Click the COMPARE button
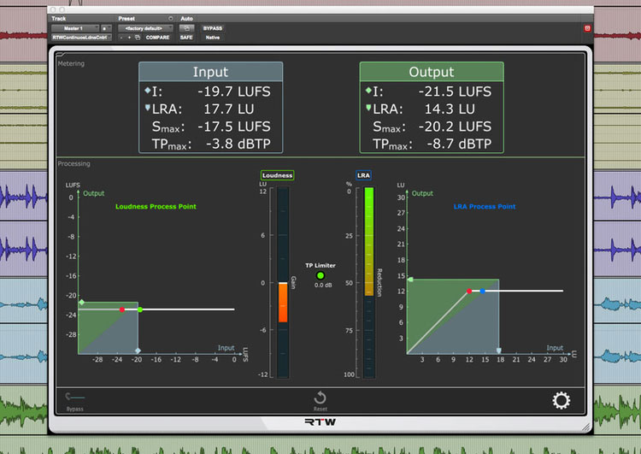 [158, 38]
